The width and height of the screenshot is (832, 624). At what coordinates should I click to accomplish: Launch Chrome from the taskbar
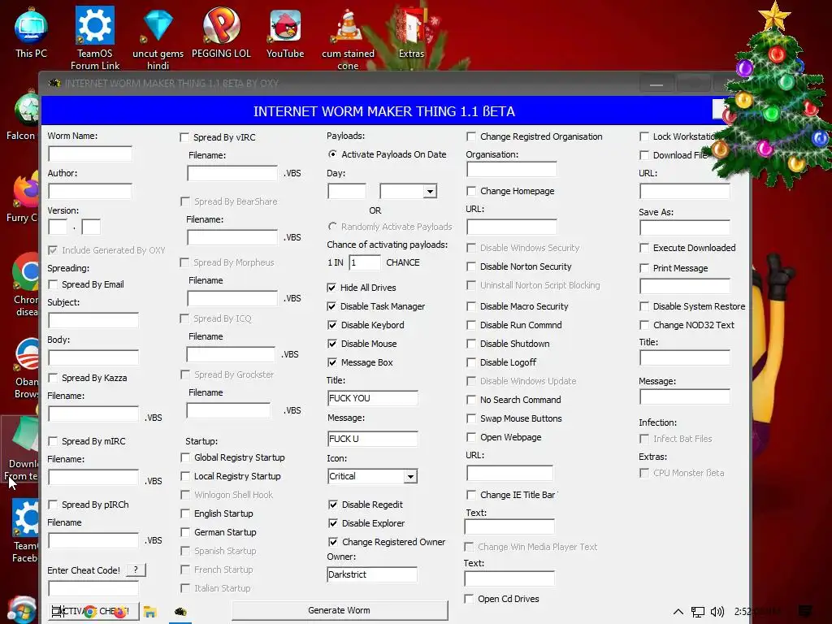coord(90,612)
